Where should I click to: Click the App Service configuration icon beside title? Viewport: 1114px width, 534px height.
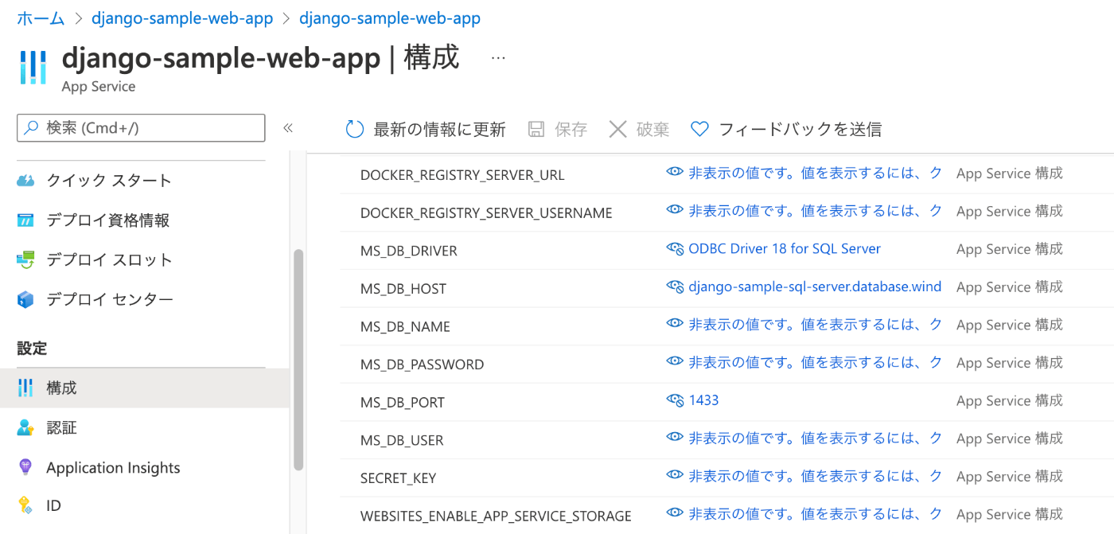33,67
